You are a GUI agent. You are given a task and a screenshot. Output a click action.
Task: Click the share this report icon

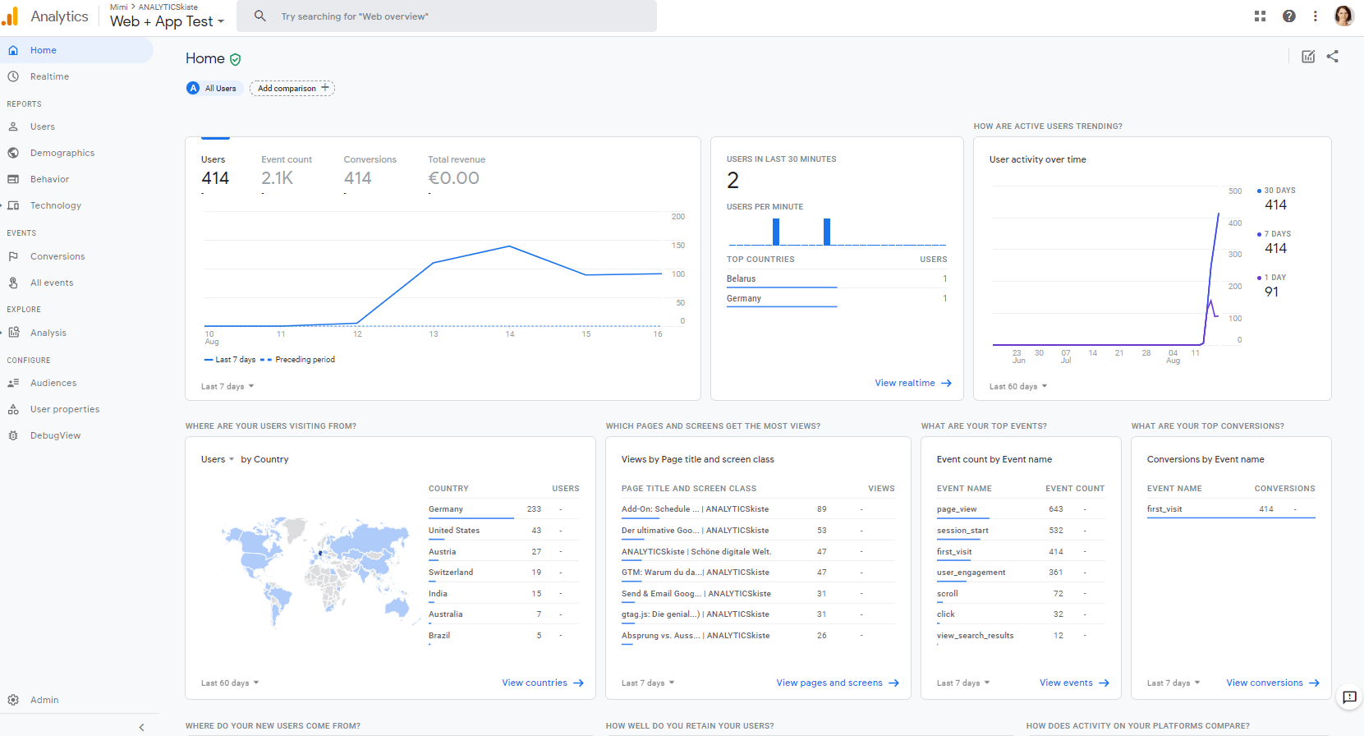(1333, 57)
